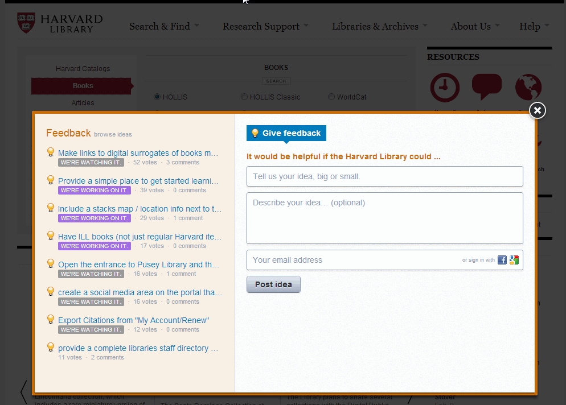Expand the Help menu

coord(534,26)
